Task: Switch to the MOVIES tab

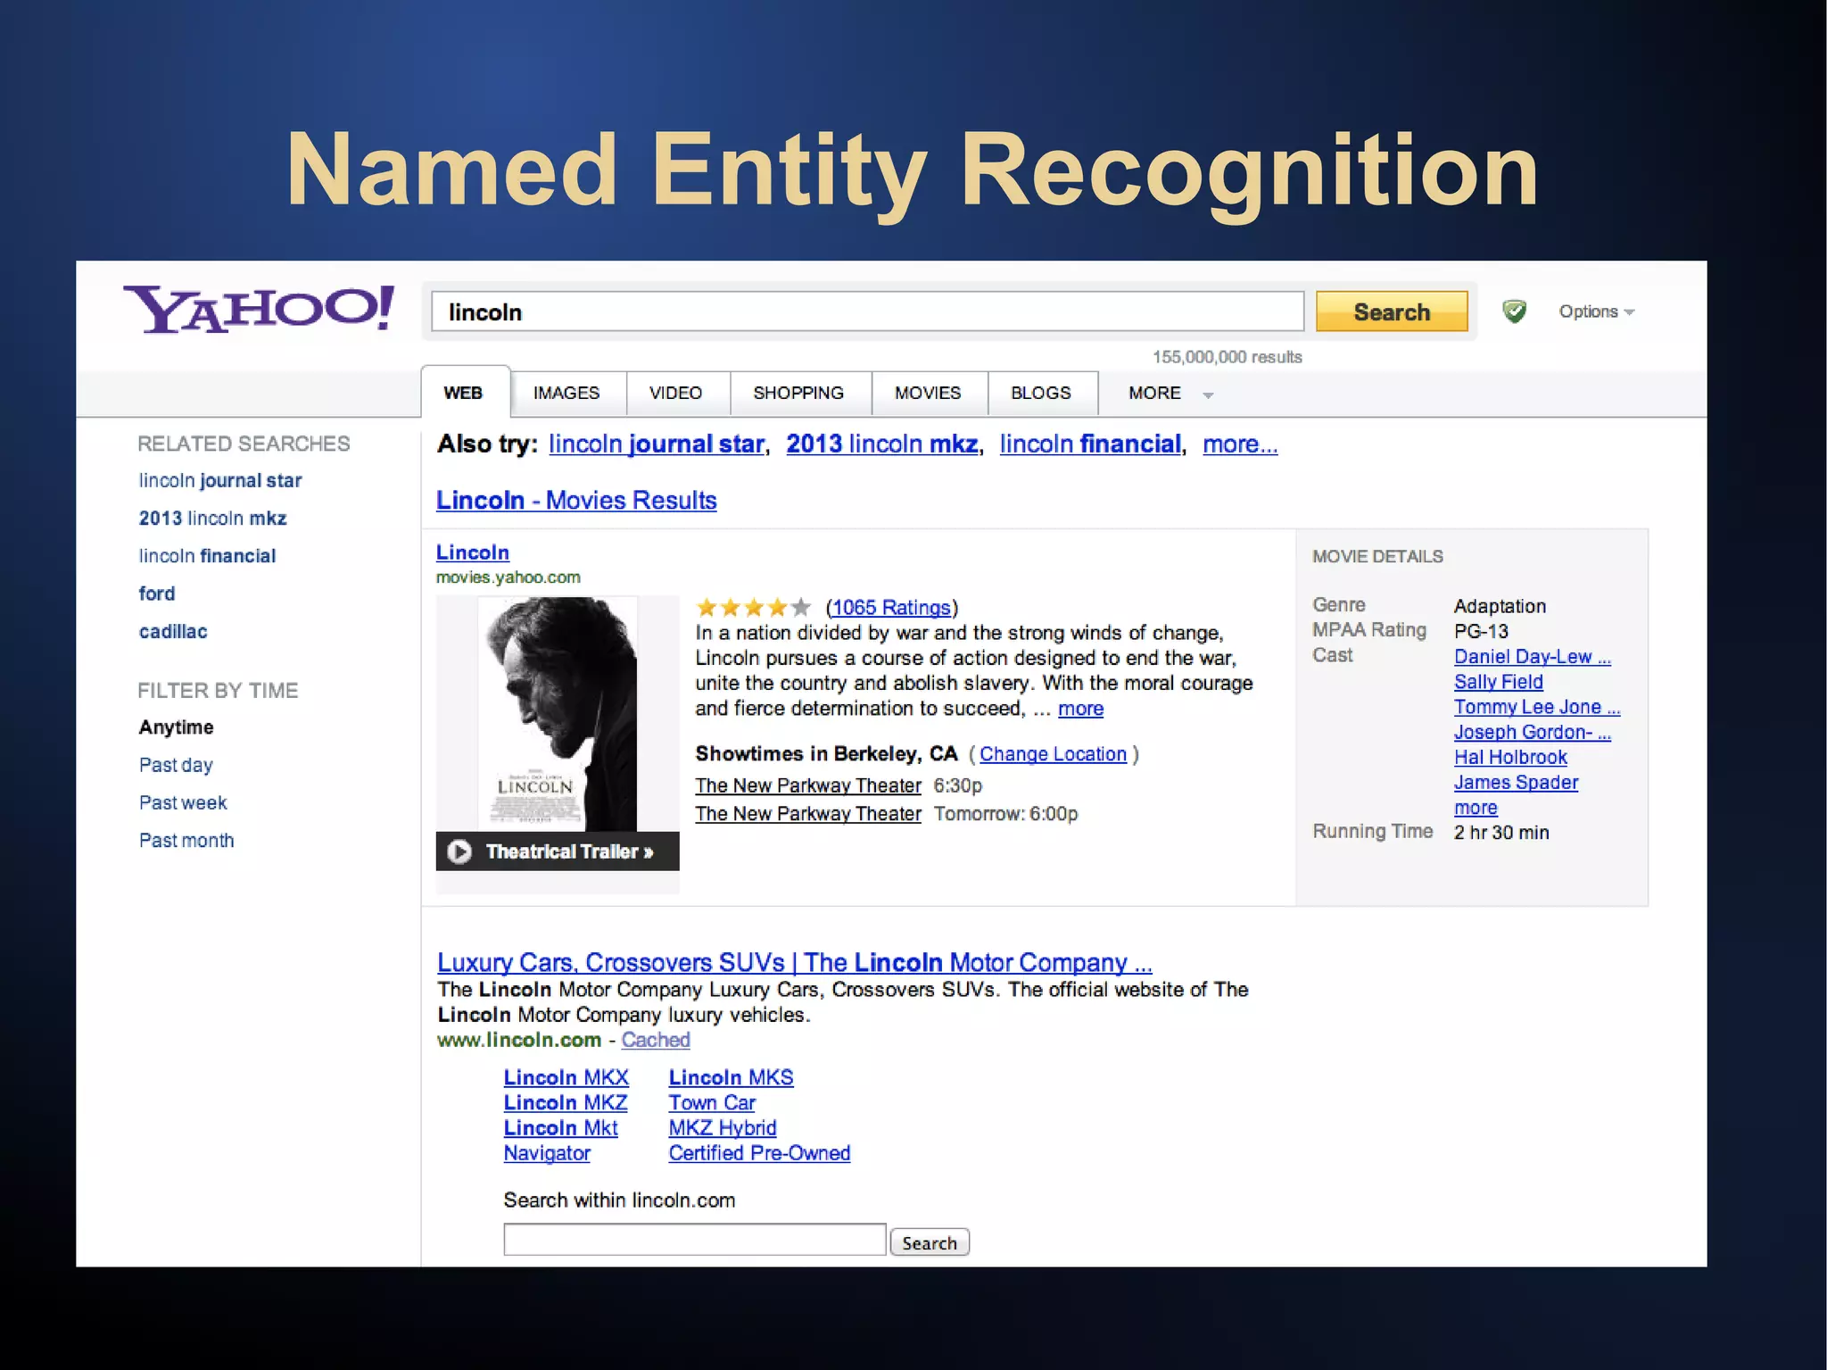Action: [x=928, y=394]
